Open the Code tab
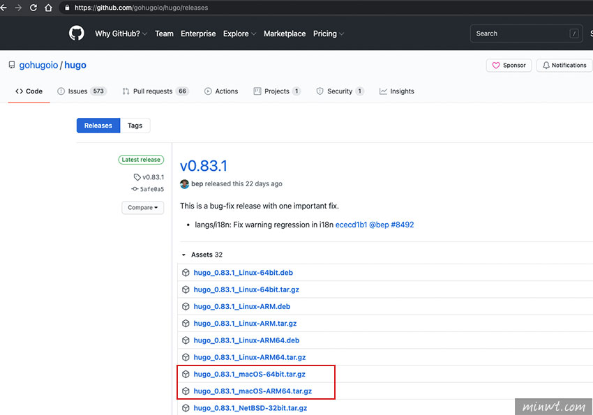The height and width of the screenshot is (415, 593). point(29,91)
